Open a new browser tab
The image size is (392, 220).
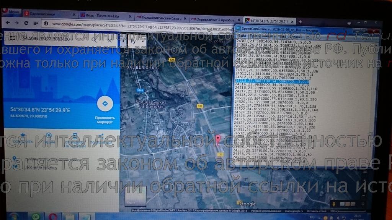pos(300,22)
